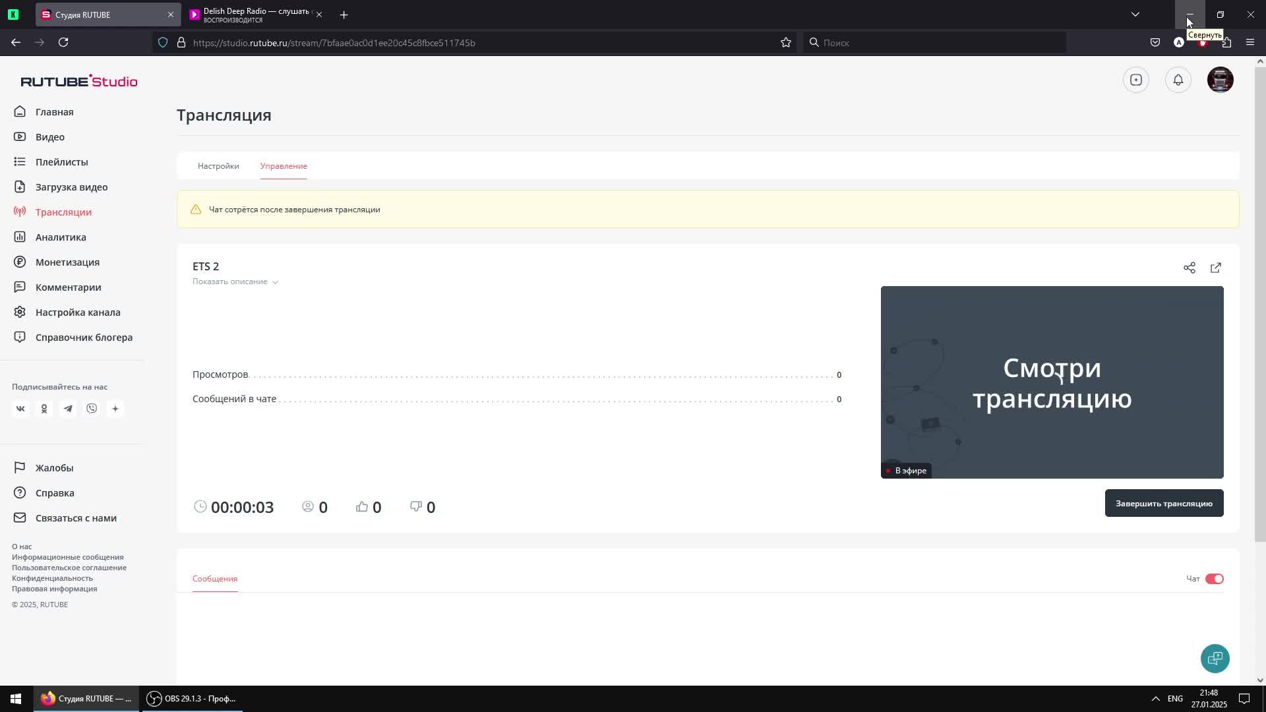
Task: Click the thumbs-down dislikes icon
Action: pos(416,506)
